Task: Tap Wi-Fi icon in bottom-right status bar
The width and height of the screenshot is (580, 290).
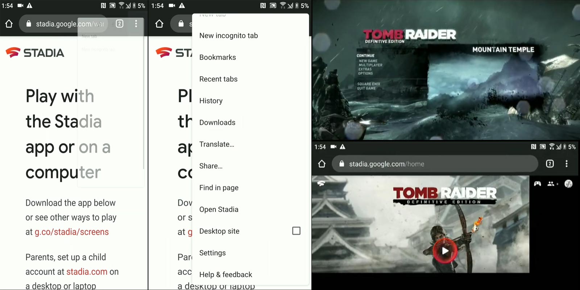Action: click(x=552, y=146)
